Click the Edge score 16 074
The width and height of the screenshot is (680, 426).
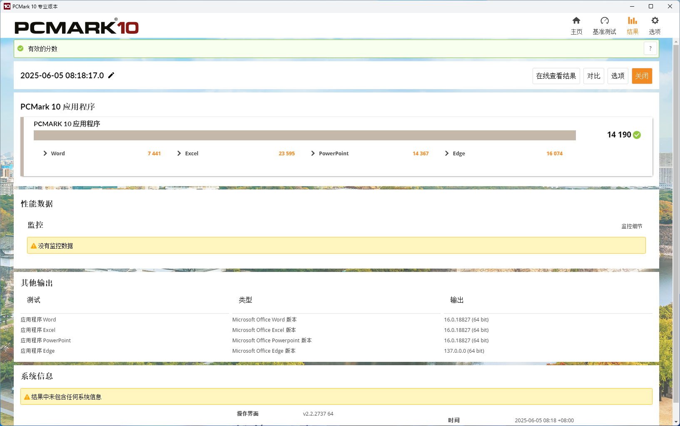coord(554,153)
